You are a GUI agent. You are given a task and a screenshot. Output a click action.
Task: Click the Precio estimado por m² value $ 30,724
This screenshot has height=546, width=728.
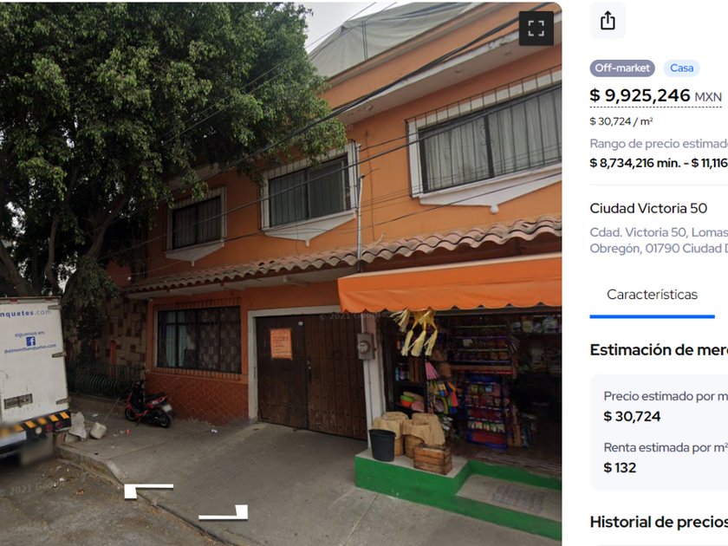click(x=632, y=416)
